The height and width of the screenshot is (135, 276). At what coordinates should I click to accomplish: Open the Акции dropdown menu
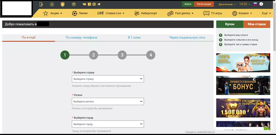(x=56, y=13)
